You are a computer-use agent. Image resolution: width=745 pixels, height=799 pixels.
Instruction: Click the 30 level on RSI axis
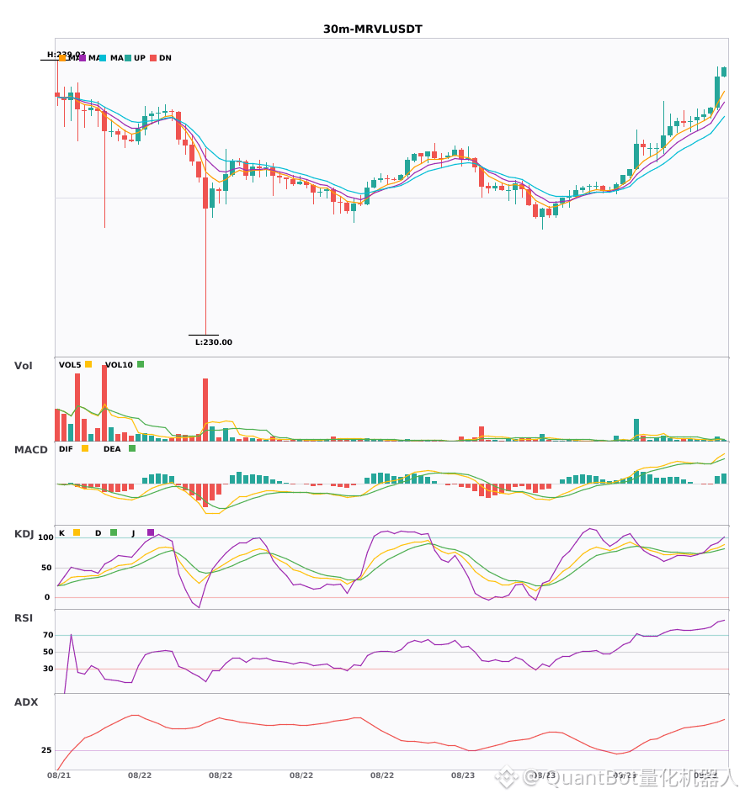pos(48,669)
